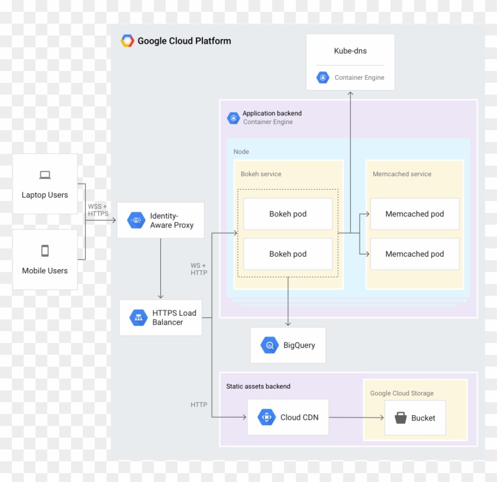
Task: Click the laptop icon above Laptop Users
Action: point(45,175)
